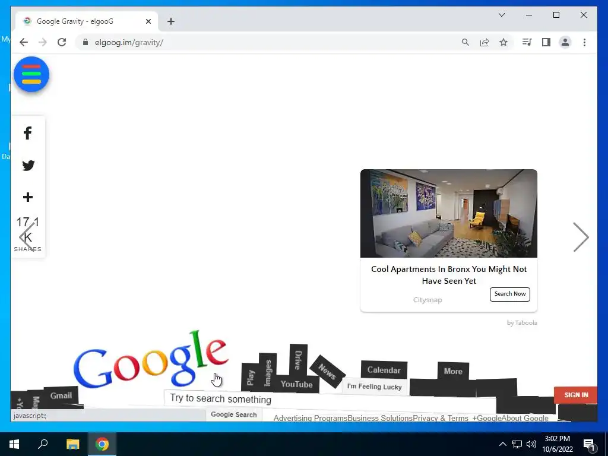Select the tilted Drive menu item
The height and width of the screenshot is (456, 608).
click(x=298, y=360)
